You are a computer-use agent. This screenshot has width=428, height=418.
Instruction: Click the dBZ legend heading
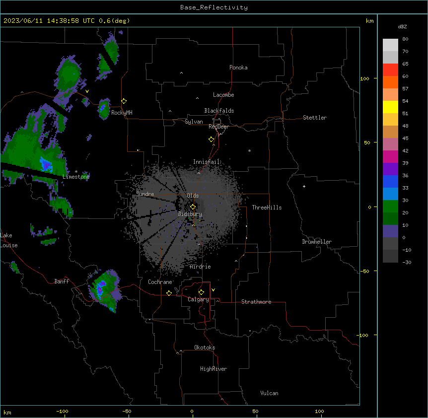point(402,26)
